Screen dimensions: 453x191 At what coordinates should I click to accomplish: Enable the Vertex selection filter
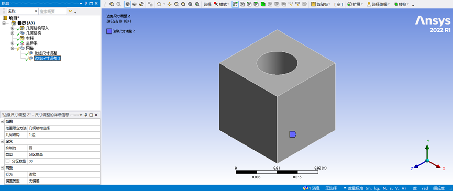point(242,4)
